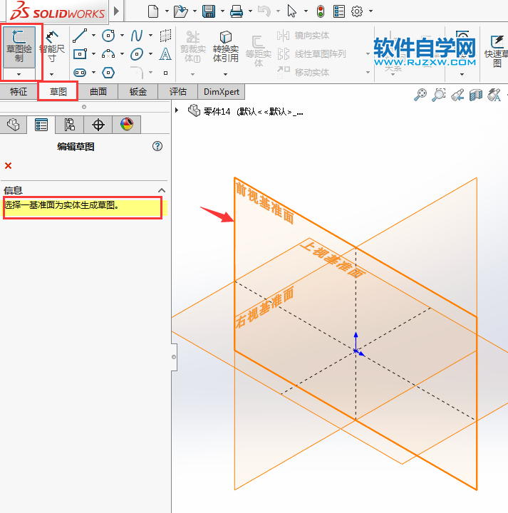
Task: Open an existing file
Action: click(x=180, y=11)
